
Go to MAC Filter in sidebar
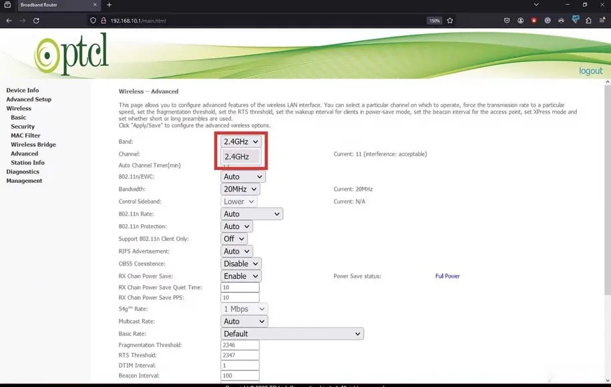tap(25, 135)
